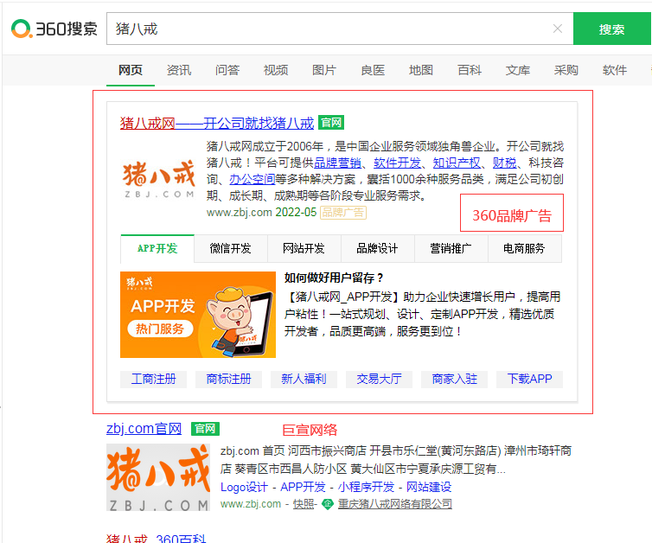The height and width of the screenshot is (543, 652).
Task: Select the APP开发 service tab
Action: [157, 249]
